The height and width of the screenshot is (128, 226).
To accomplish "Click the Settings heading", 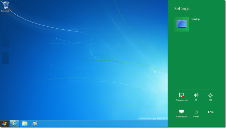I will (182, 9).
